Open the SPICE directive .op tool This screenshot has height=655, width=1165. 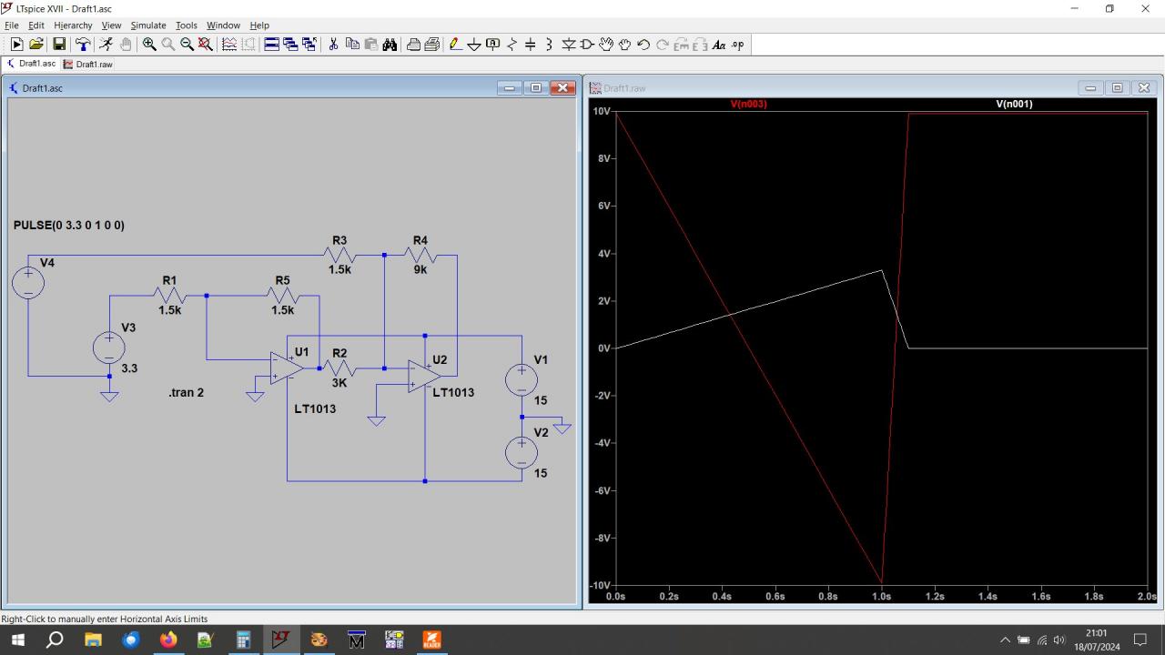(x=737, y=45)
